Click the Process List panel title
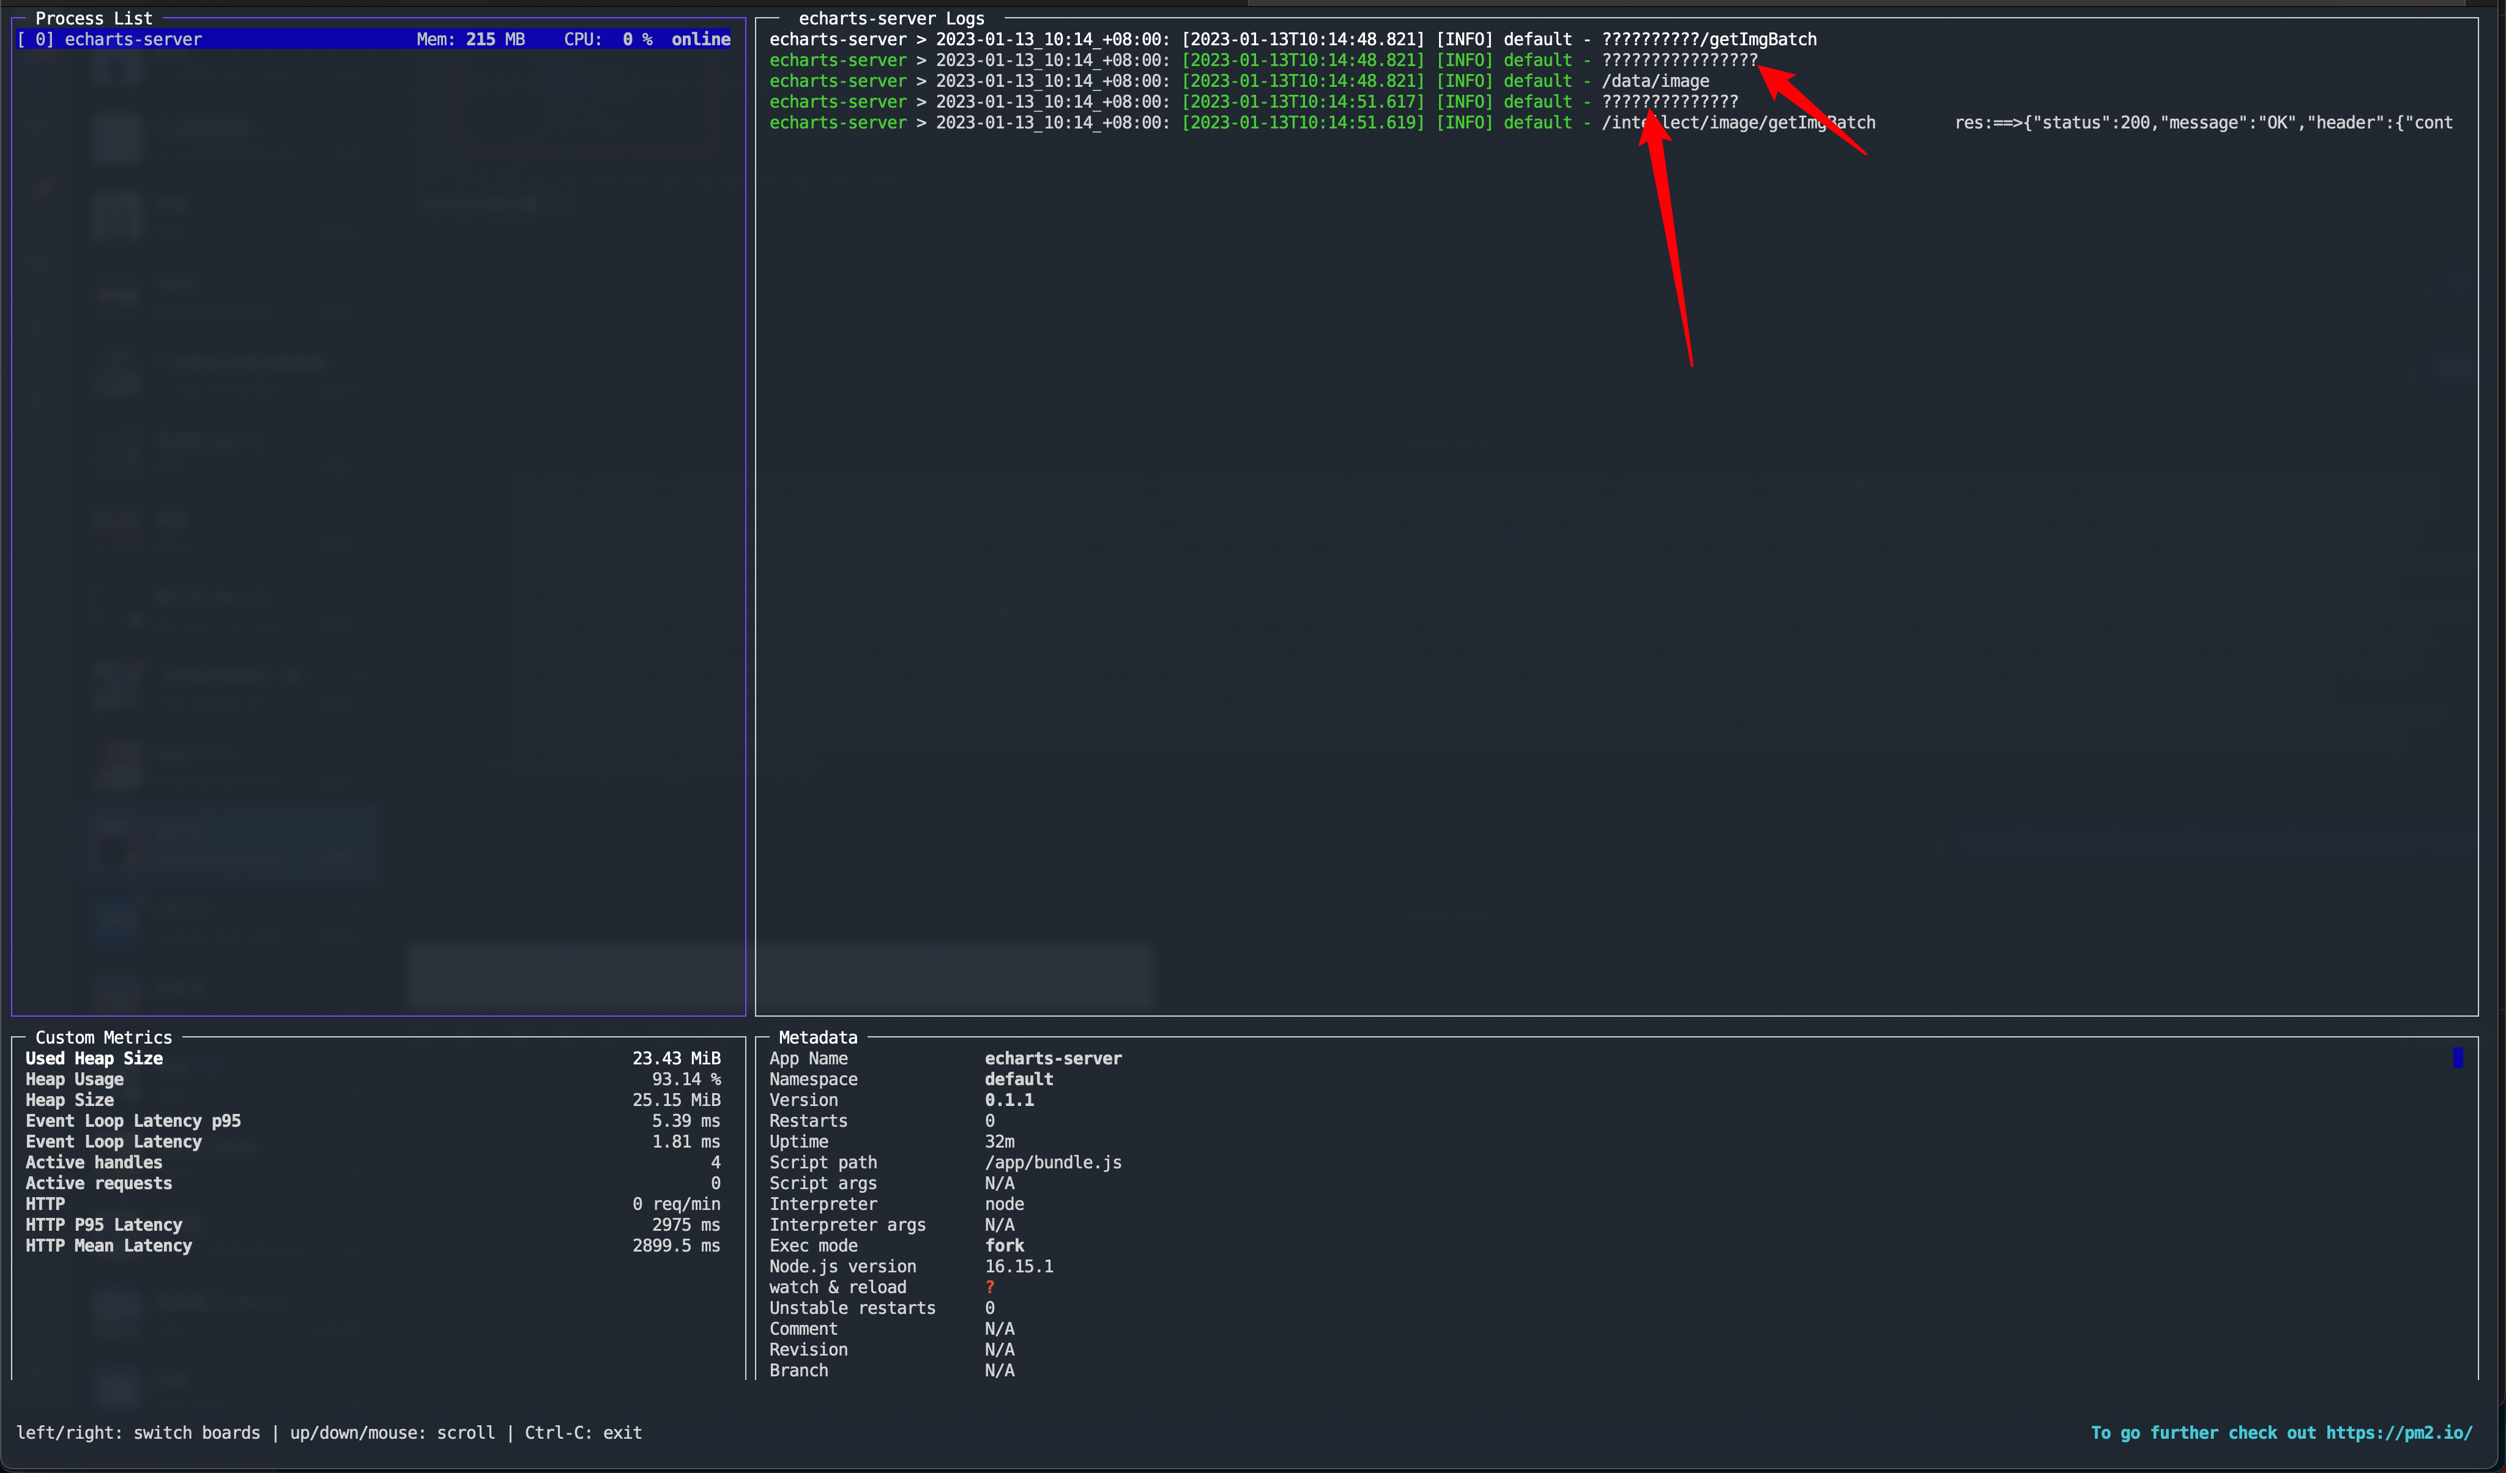The height and width of the screenshot is (1473, 2506). [94, 18]
